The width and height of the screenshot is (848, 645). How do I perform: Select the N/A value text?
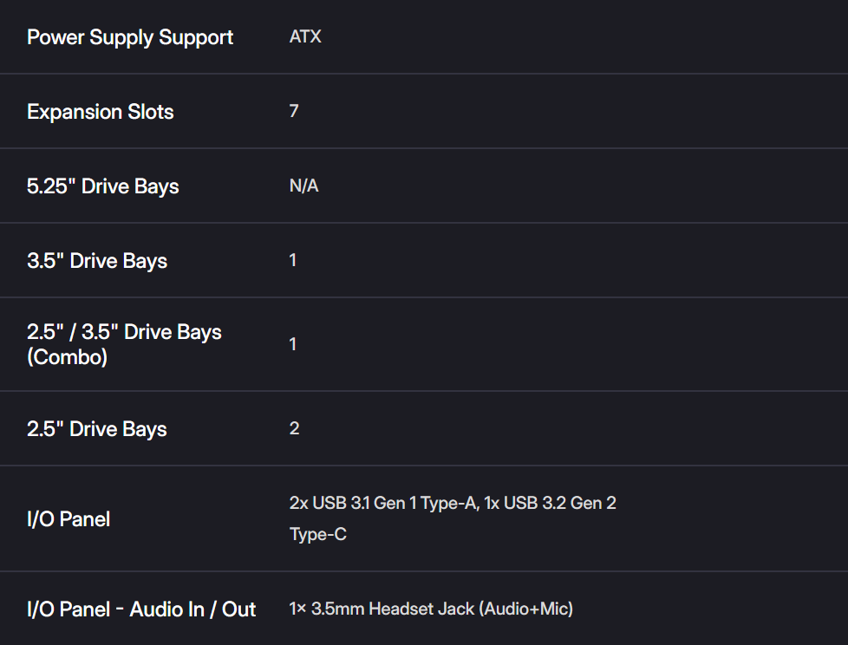303,186
